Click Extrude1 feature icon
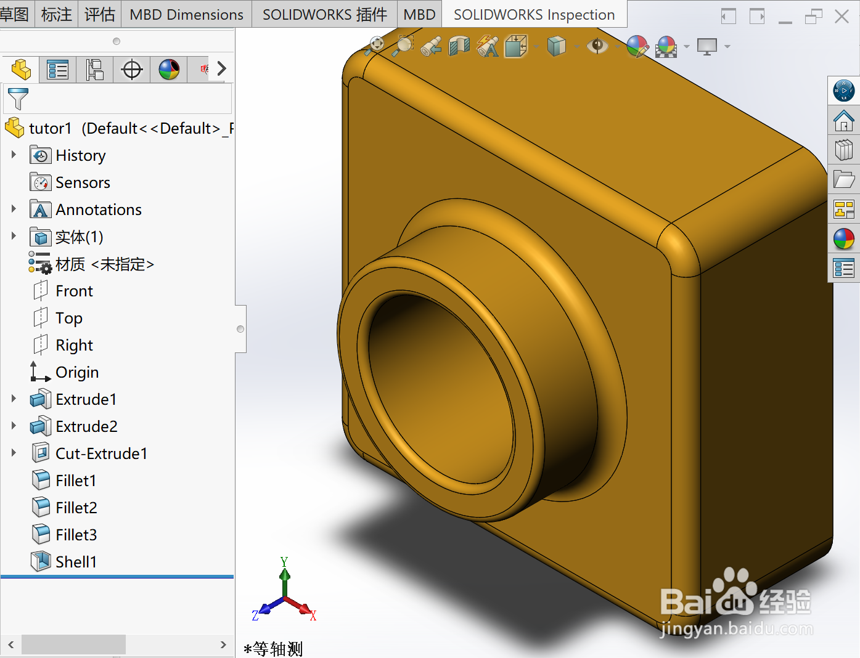 click(x=41, y=399)
